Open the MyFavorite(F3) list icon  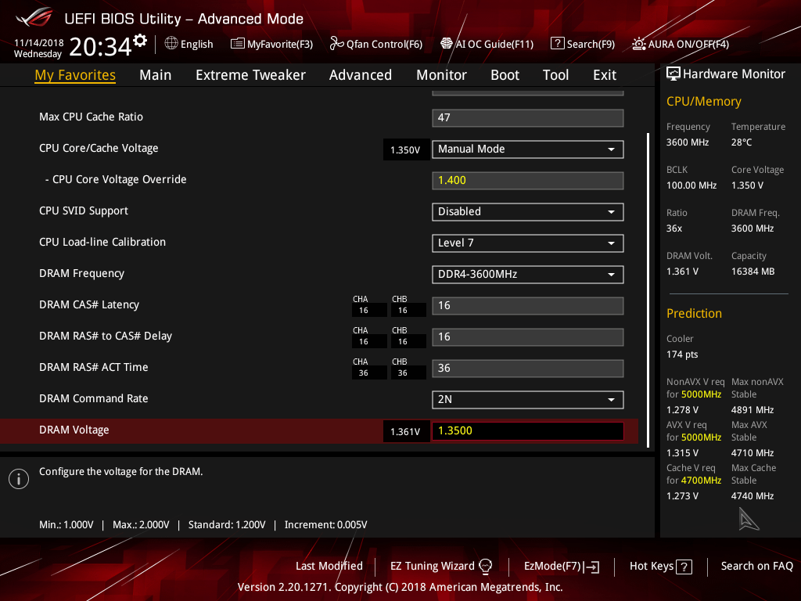238,44
